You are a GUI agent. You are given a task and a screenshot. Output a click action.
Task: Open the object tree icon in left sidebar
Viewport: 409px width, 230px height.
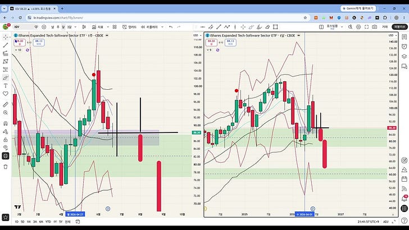pyautogui.click(x=6, y=156)
